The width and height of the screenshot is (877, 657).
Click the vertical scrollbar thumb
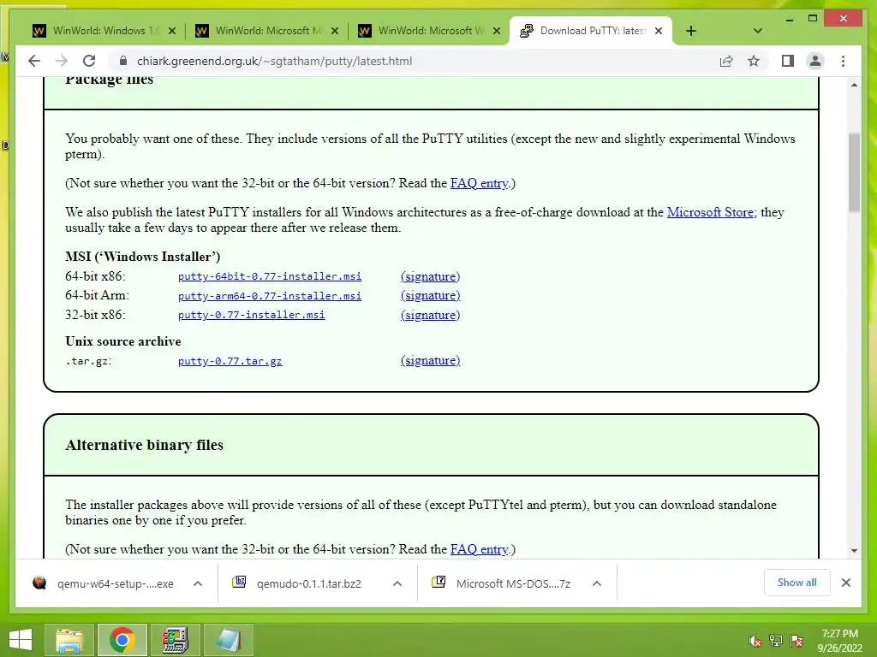(x=854, y=172)
